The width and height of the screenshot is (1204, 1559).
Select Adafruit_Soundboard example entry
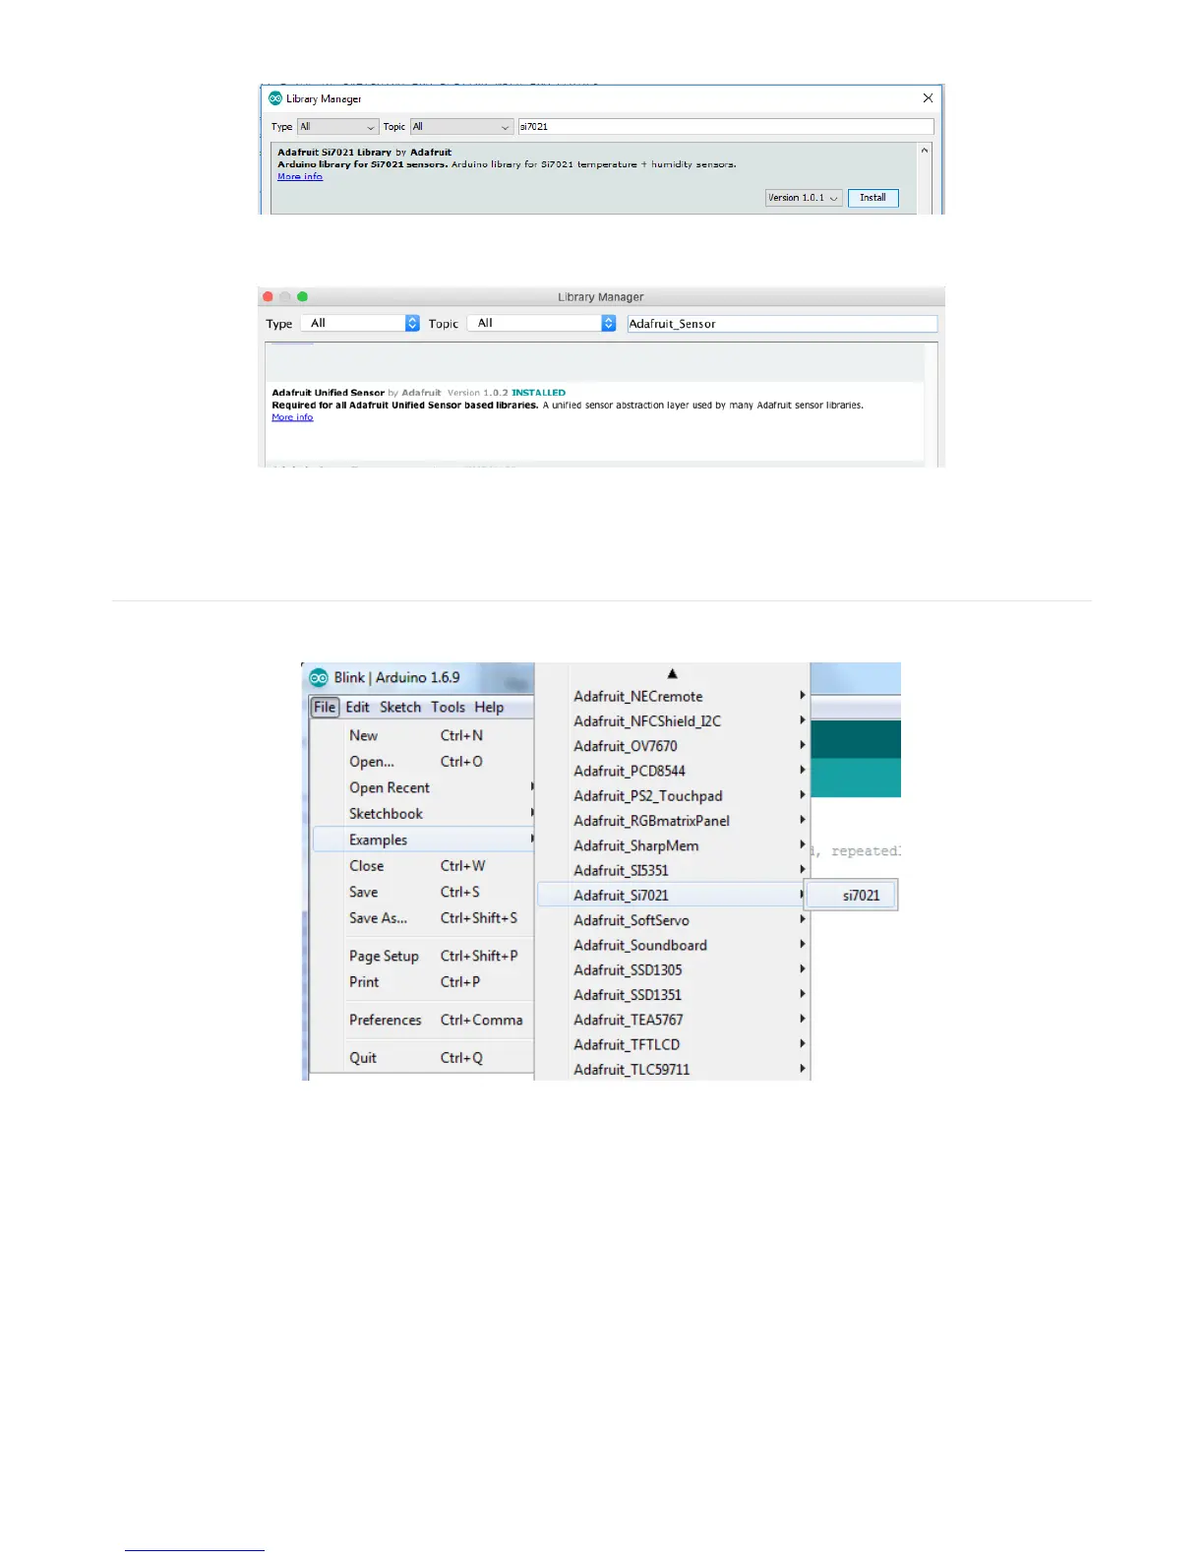(x=674, y=945)
